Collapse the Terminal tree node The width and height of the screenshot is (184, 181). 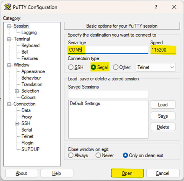pos(9,39)
